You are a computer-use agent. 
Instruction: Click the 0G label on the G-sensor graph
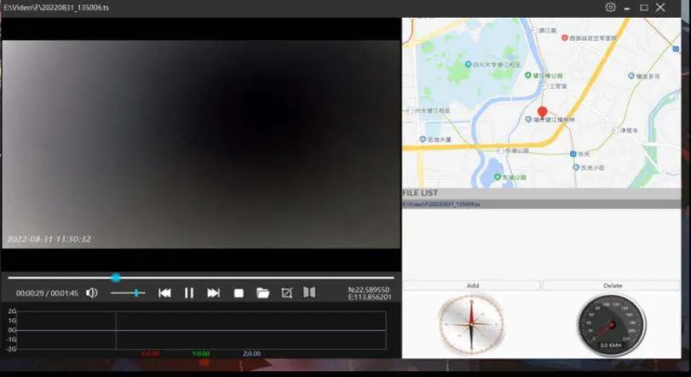point(12,330)
